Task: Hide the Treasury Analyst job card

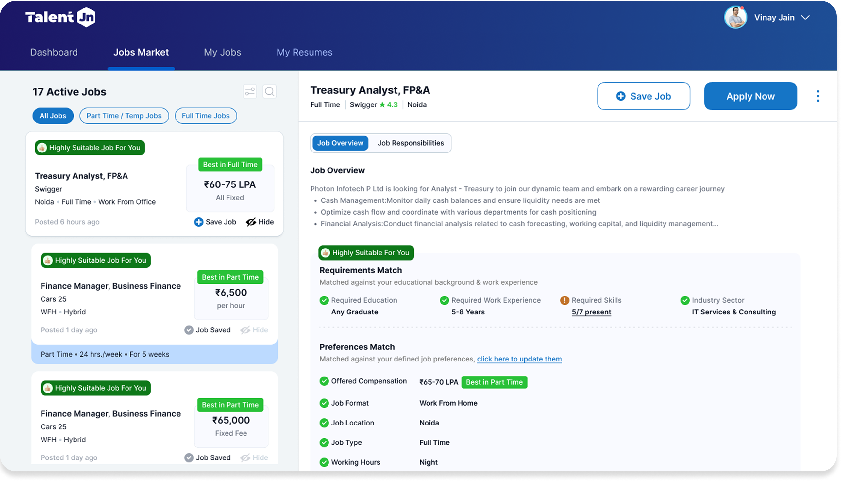Action: (260, 222)
